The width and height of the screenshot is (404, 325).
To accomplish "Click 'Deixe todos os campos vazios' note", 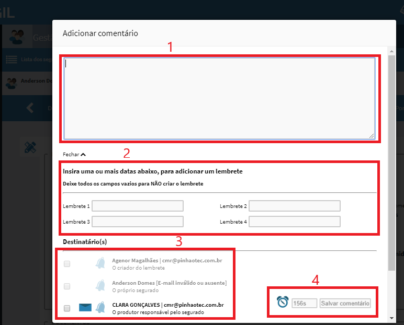I will (133, 184).
